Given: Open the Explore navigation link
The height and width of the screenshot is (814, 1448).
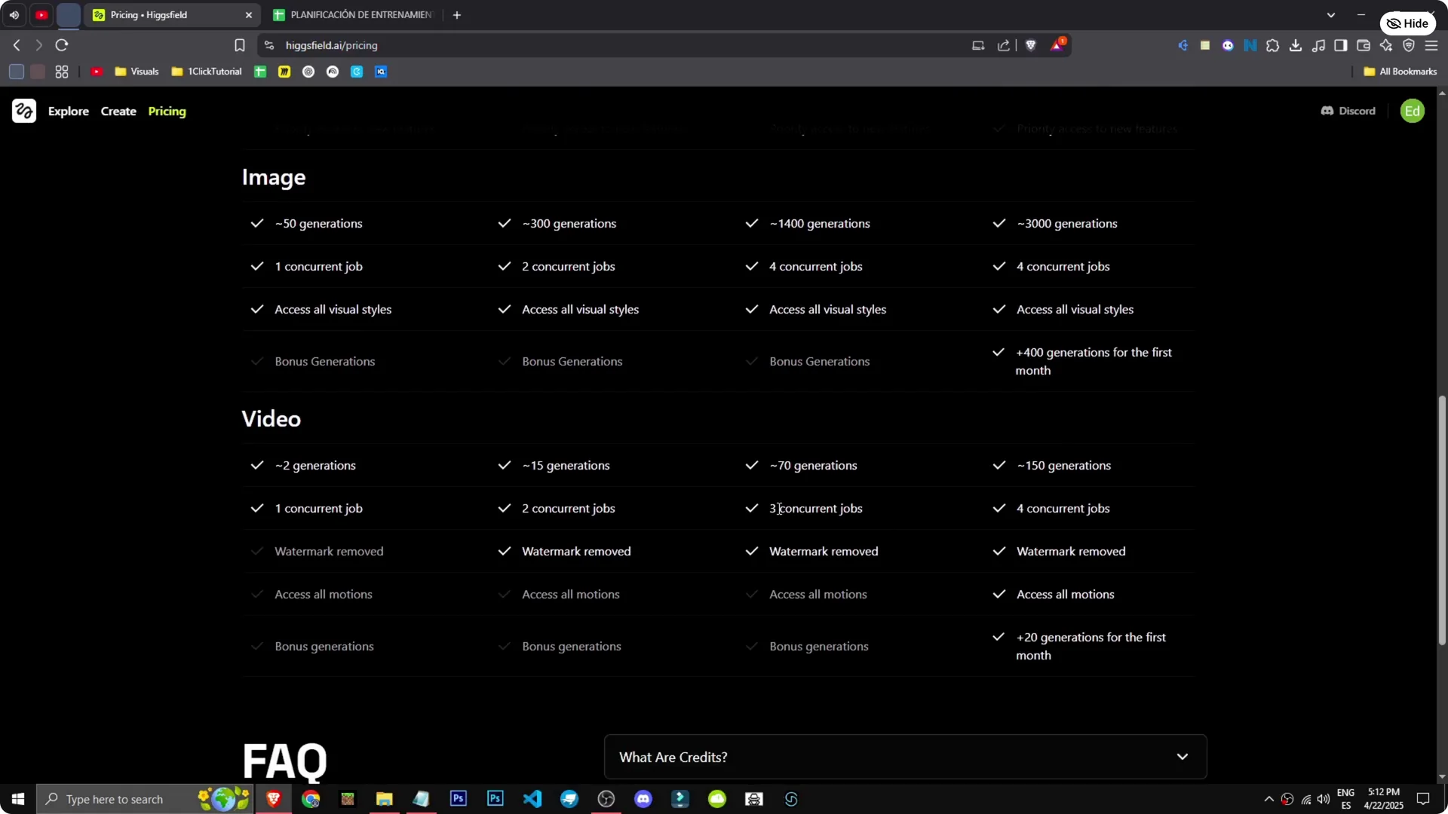Looking at the screenshot, I should point(69,111).
